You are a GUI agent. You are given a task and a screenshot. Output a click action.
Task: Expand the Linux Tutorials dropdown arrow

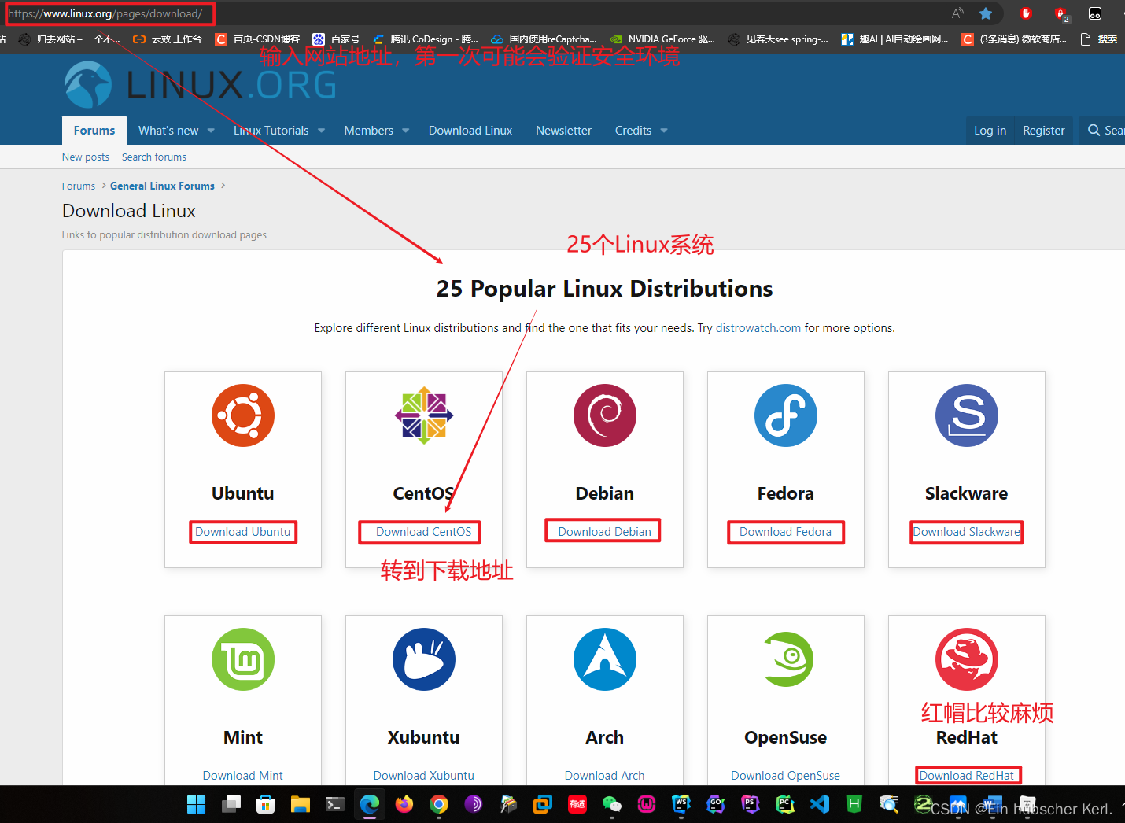(321, 131)
